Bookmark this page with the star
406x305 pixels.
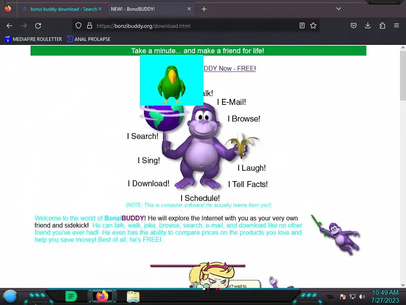pos(313,25)
